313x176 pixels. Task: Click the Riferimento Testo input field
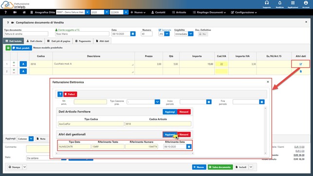pyautogui.click(x=108, y=147)
